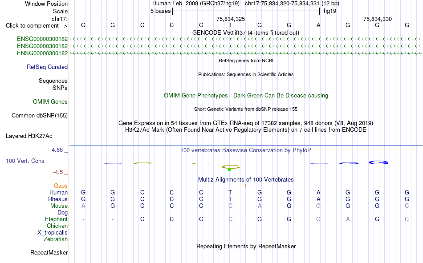Click the orange '1' in Gaps row
Viewport: 423px width, 263px height.
click(245, 186)
